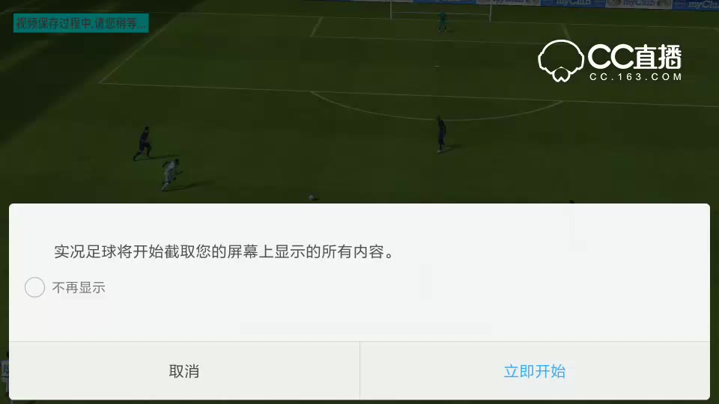Click the 不再显示 label text
This screenshot has width=719, height=404.
(x=79, y=287)
